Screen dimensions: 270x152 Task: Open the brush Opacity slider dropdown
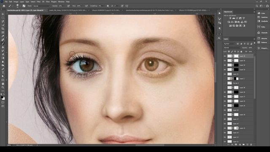pyautogui.click(x=64, y=6)
